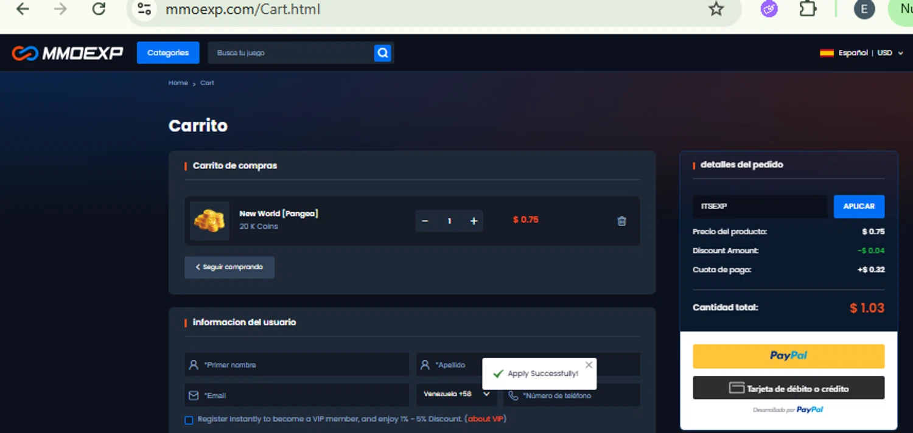Image resolution: width=913 pixels, height=433 pixels.
Task: Go back with the browser back arrow
Action: coord(23,9)
